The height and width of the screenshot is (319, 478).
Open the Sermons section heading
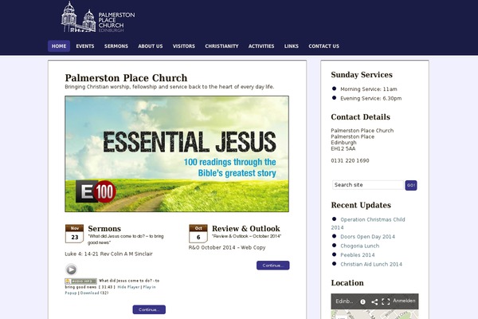[104, 229]
